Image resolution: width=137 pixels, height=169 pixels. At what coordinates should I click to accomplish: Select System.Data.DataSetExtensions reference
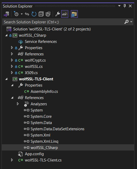coord(57,129)
